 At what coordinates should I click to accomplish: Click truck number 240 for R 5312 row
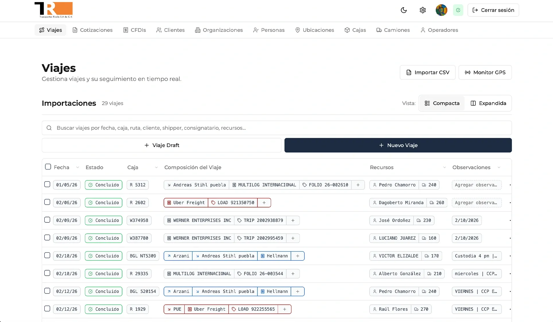pyautogui.click(x=429, y=185)
